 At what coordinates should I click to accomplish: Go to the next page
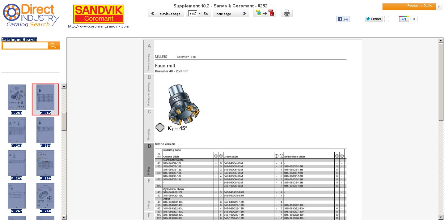click(231, 14)
